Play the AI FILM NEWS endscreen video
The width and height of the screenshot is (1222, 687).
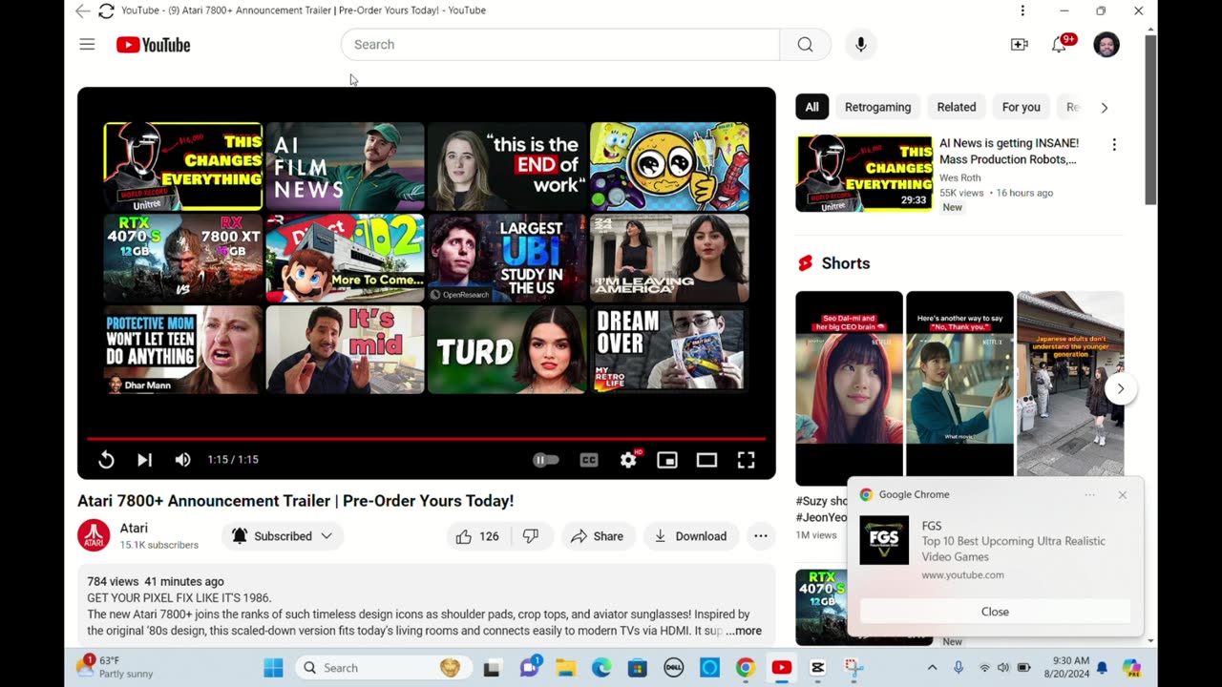coord(345,166)
